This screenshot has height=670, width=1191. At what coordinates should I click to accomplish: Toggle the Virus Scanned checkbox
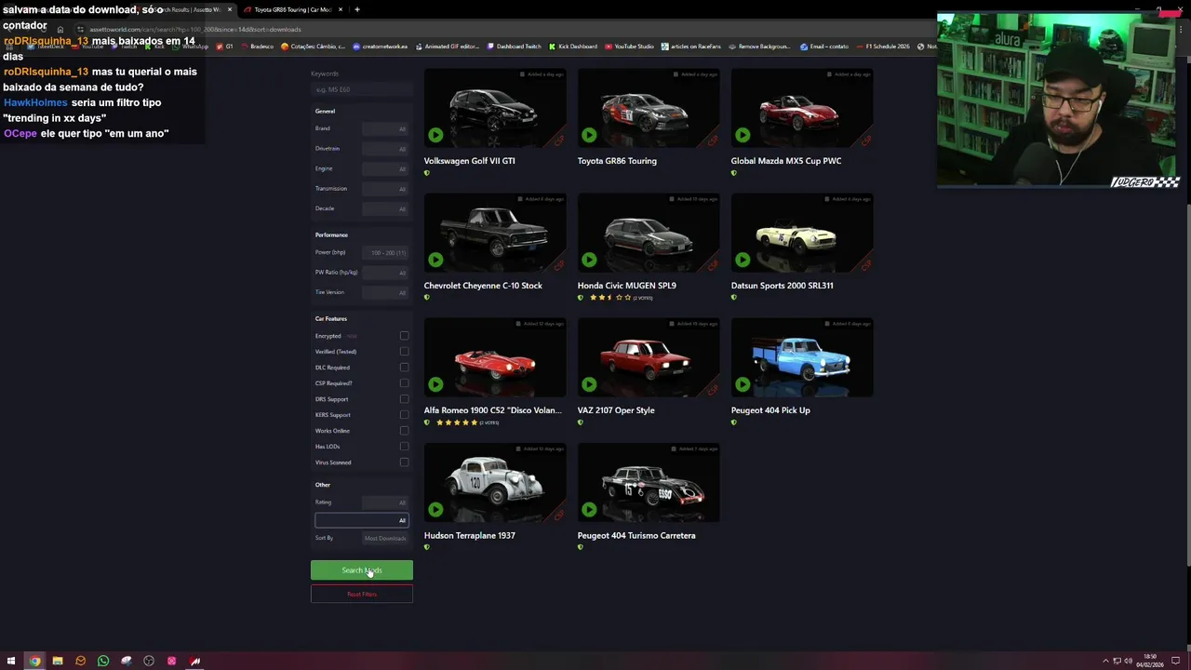point(404,462)
